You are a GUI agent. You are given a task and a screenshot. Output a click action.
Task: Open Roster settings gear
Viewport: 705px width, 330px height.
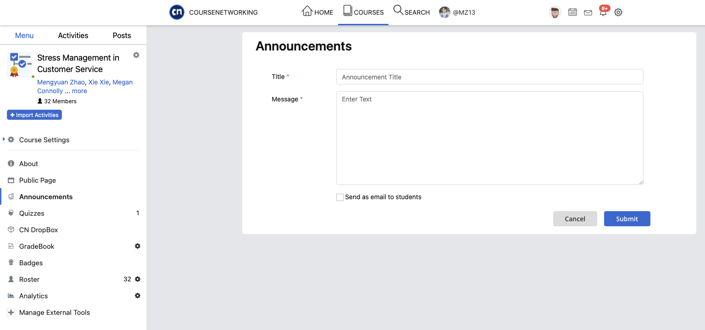coord(138,279)
